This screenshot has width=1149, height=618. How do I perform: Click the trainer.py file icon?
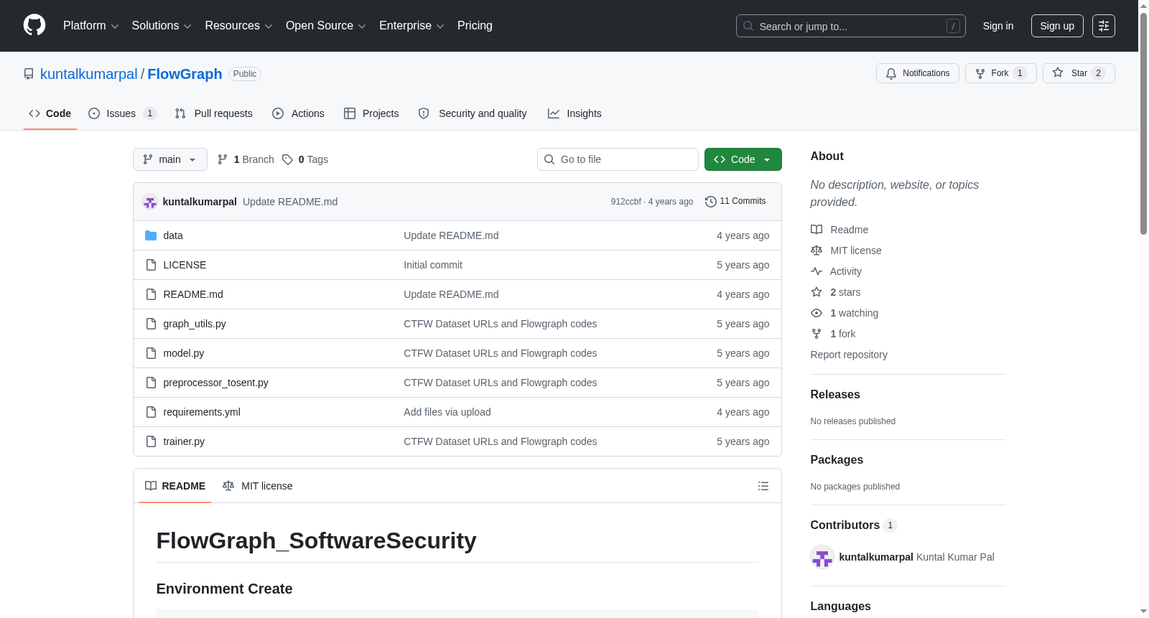point(151,441)
